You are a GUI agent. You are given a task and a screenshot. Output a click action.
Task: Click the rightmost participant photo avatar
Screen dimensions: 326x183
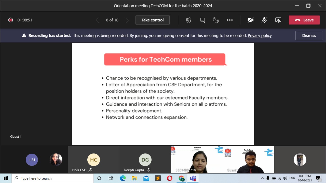(300, 160)
